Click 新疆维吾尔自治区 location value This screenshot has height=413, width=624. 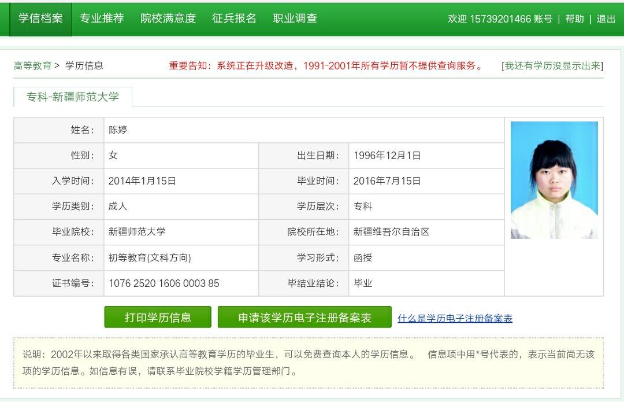(392, 232)
